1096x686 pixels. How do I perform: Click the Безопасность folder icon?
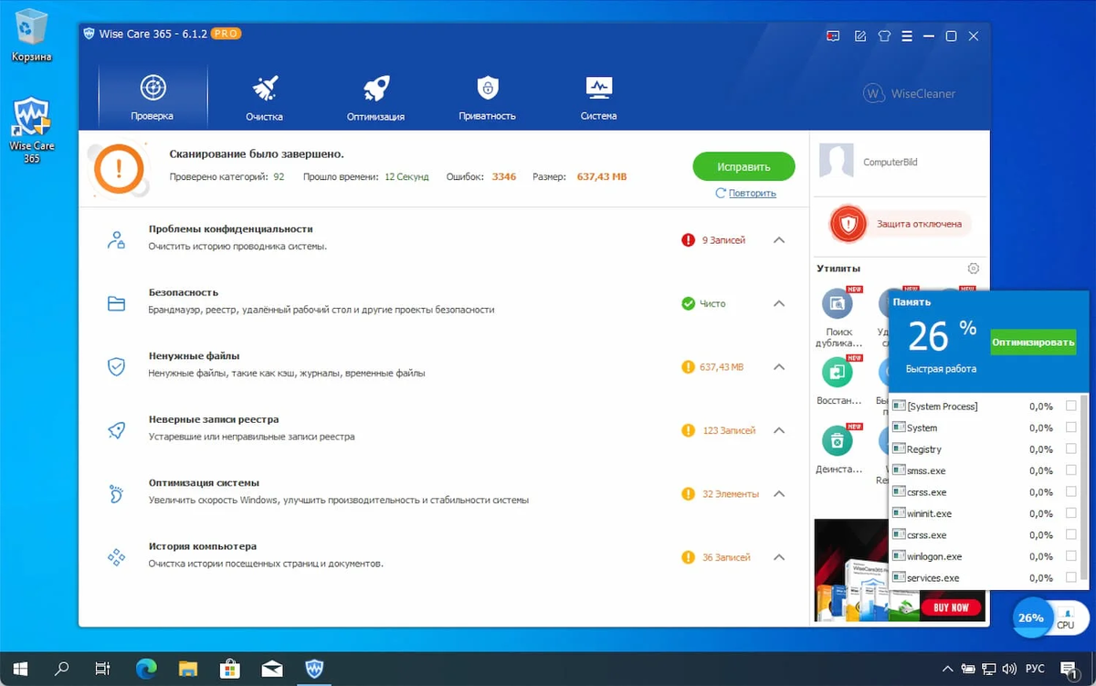coord(116,303)
